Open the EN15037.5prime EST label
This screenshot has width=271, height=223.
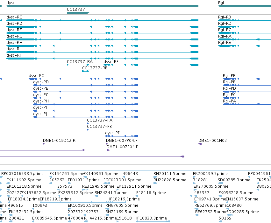coord(242,199)
